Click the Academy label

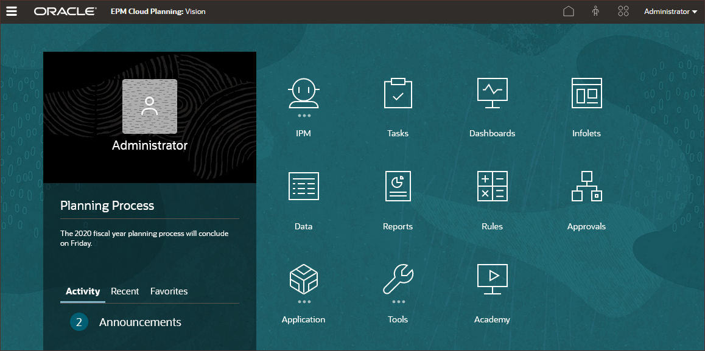(493, 319)
